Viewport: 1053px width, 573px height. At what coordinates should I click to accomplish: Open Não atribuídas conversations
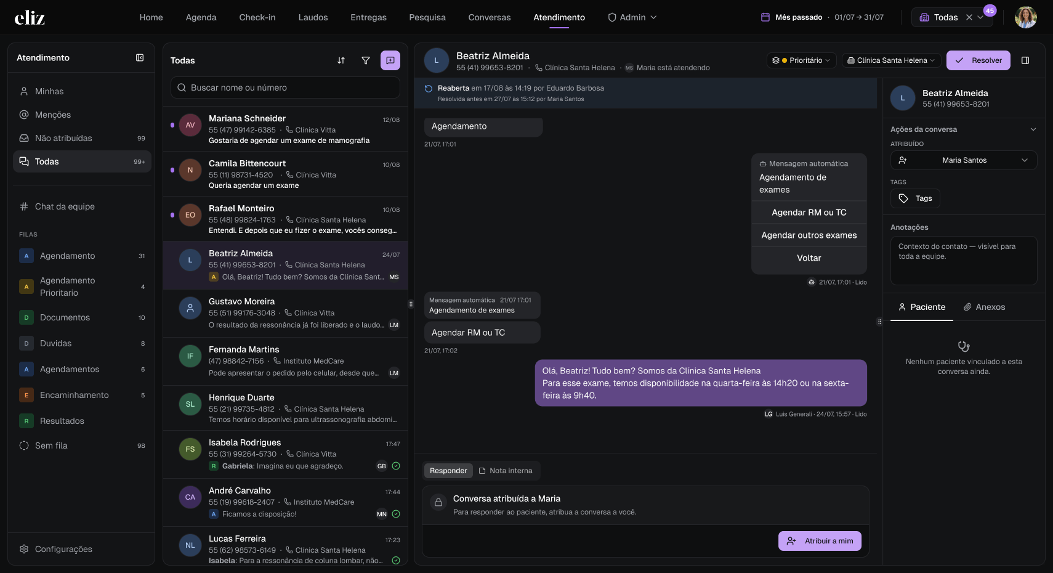(x=81, y=138)
